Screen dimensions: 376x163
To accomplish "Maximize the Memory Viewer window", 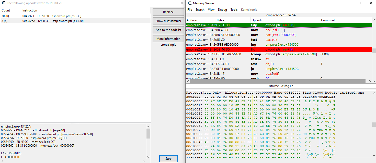I will [359, 3].
